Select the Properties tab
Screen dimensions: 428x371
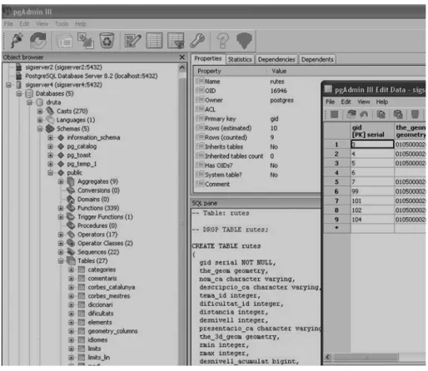(208, 59)
